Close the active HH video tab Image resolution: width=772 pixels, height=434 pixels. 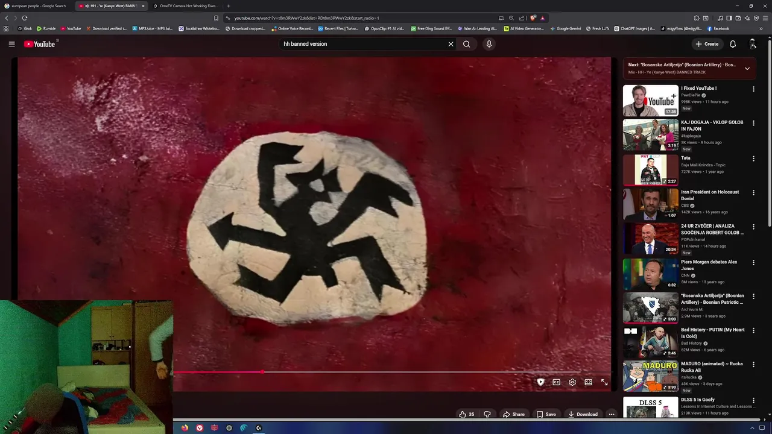pos(143,5)
